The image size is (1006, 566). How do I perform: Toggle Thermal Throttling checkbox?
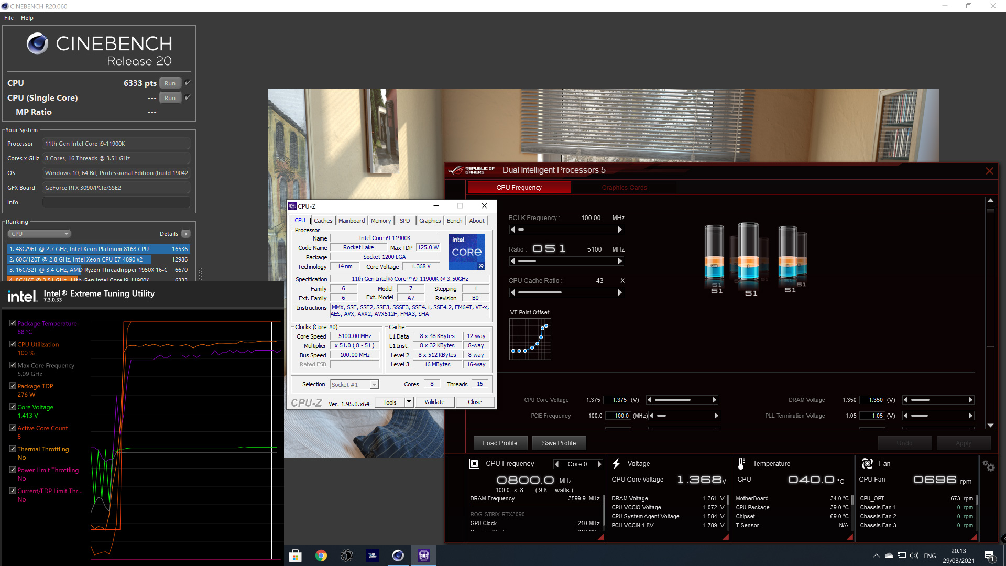point(13,449)
